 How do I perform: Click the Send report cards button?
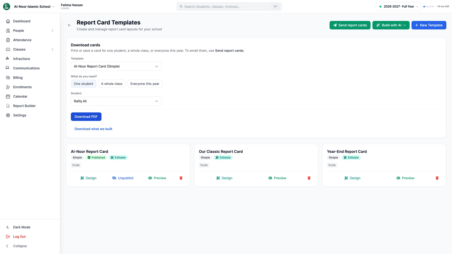click(x=350, y=25)
